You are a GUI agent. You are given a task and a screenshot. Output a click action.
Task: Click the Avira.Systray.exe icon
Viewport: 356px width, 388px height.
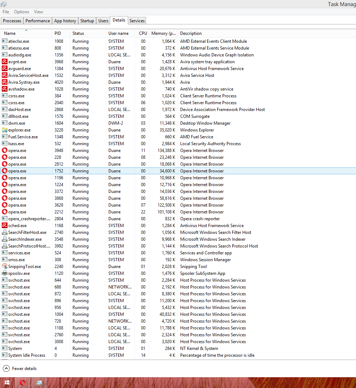[4, 82]
